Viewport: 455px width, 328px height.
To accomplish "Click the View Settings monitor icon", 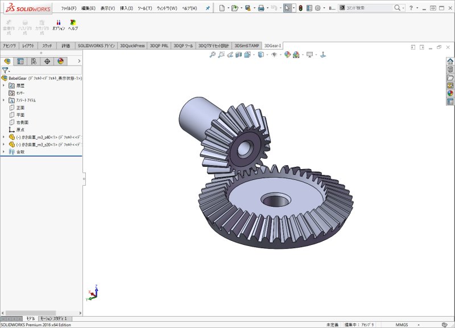I will (x=309, y=55).
